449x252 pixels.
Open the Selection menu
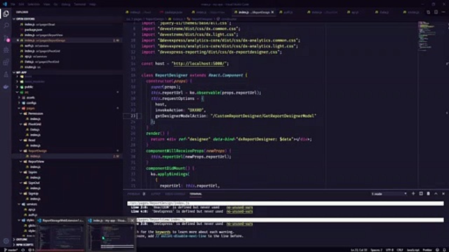(34, 4)
